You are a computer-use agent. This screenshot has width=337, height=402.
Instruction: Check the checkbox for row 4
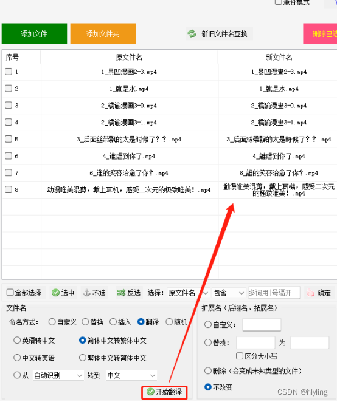tap(9, 122)
